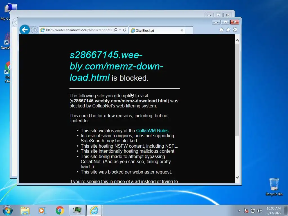This screenshot has width=288, height=216.
Task: Click the IE forward arrow button
Action: pyautogui.click(x=34, y=30)
